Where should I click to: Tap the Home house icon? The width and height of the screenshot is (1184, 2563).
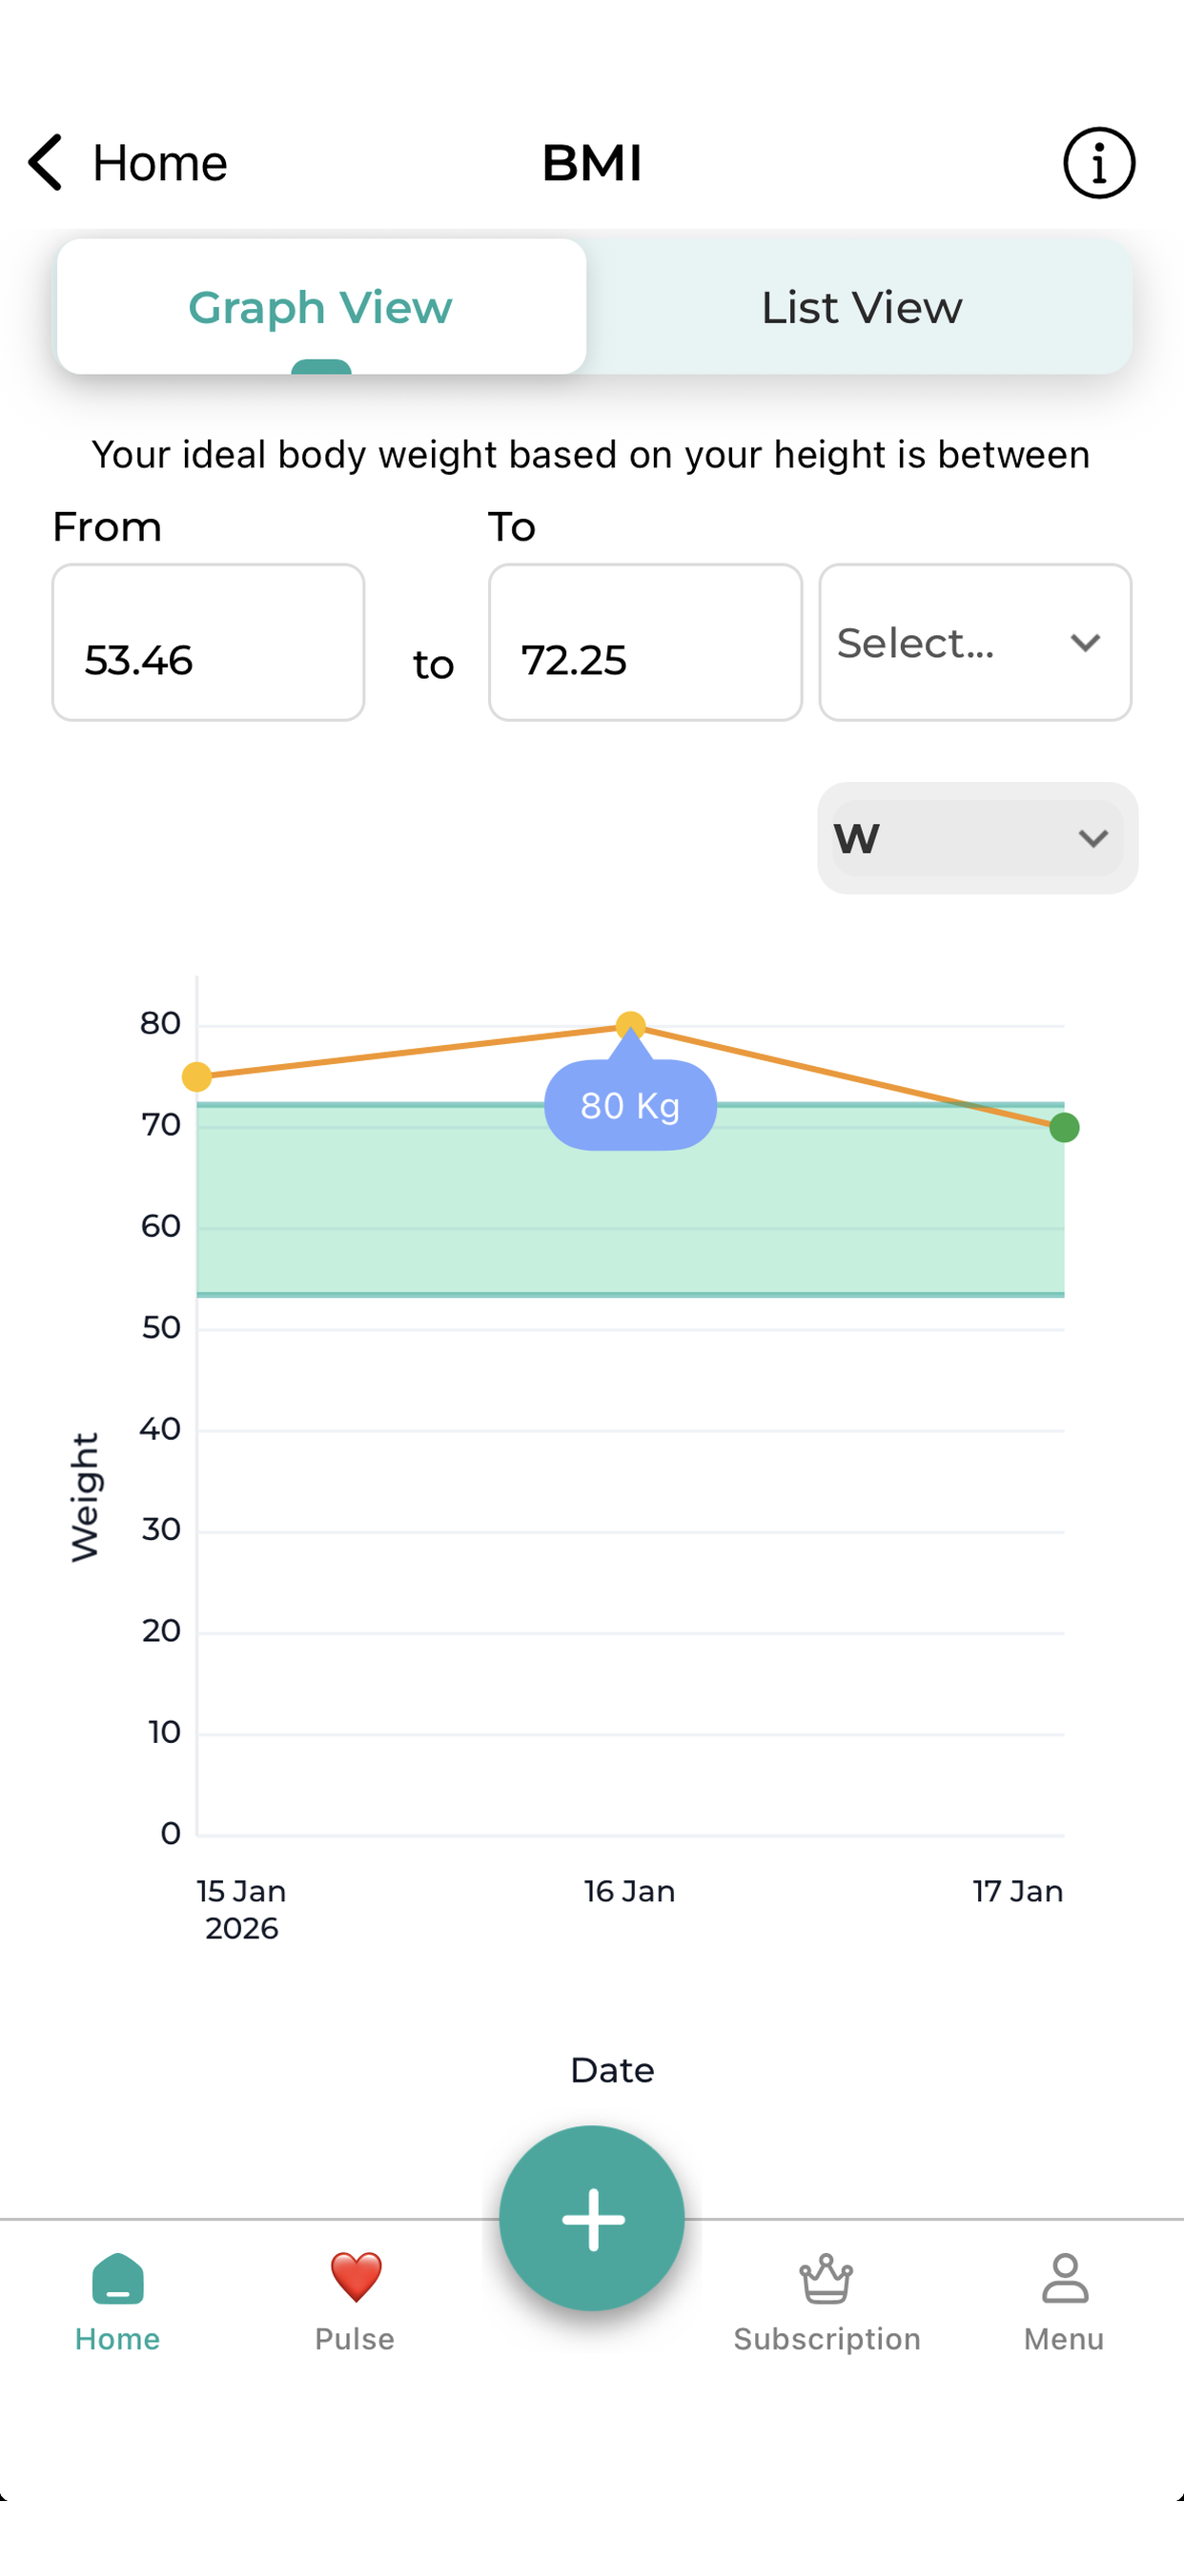(x=117, y=2279)
